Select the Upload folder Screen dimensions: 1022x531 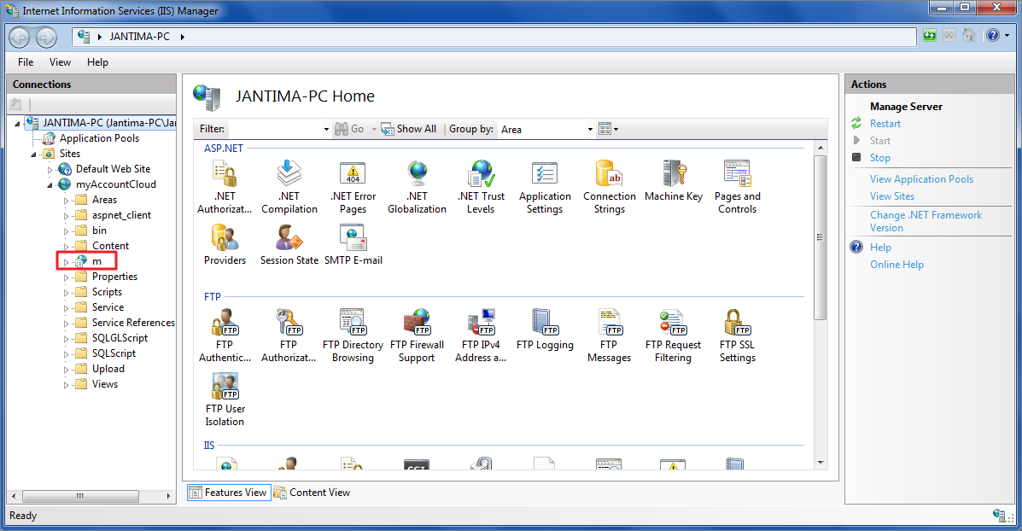point(108,369)
